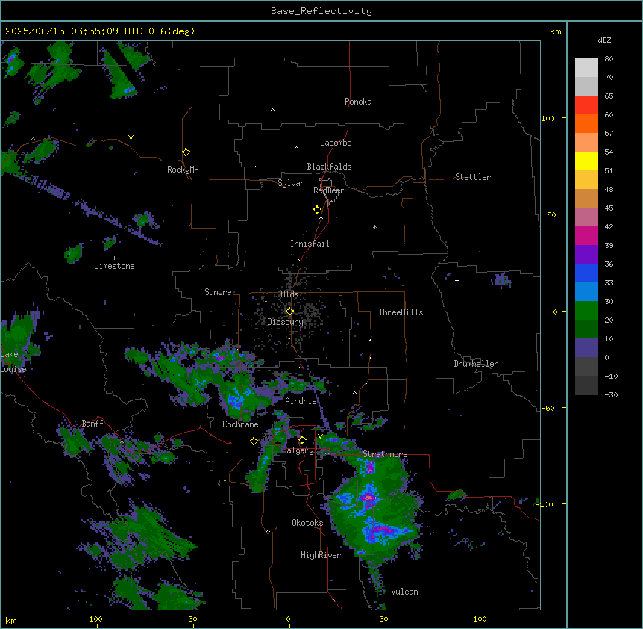This screenshot has height=629, width=643.
Task: Click the Drumheller label
Action: click(476, 364)
